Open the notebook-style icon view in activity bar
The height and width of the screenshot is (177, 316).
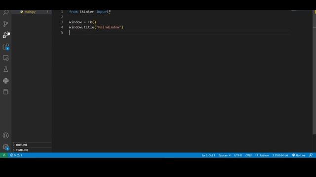[5, 92]
